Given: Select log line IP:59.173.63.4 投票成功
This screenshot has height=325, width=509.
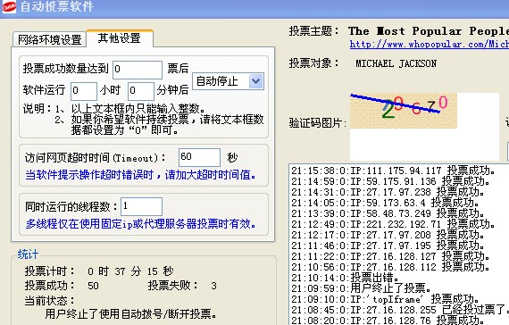Looking at the screenshot, I should click(385, 203).
